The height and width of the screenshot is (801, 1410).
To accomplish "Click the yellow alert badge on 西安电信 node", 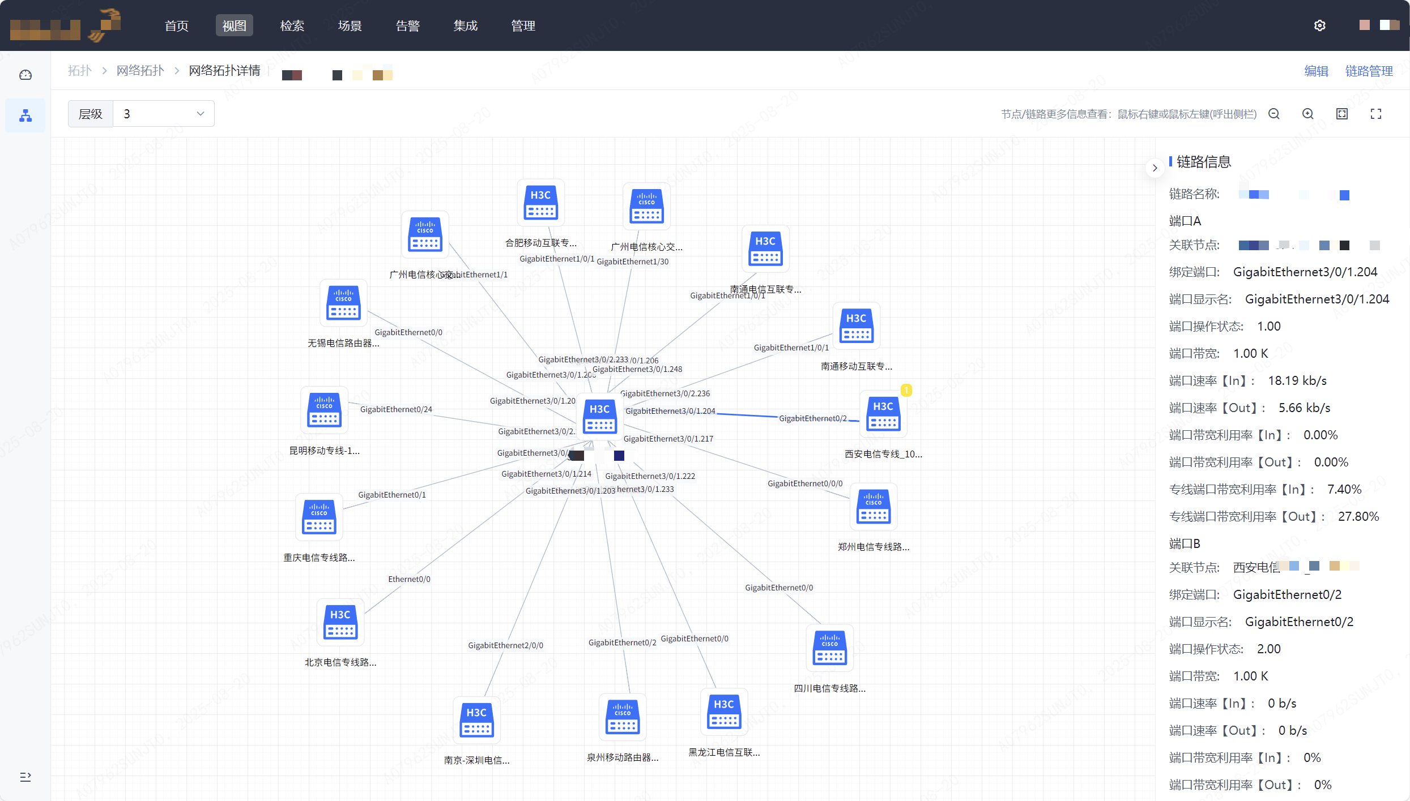I will (906, 390).
